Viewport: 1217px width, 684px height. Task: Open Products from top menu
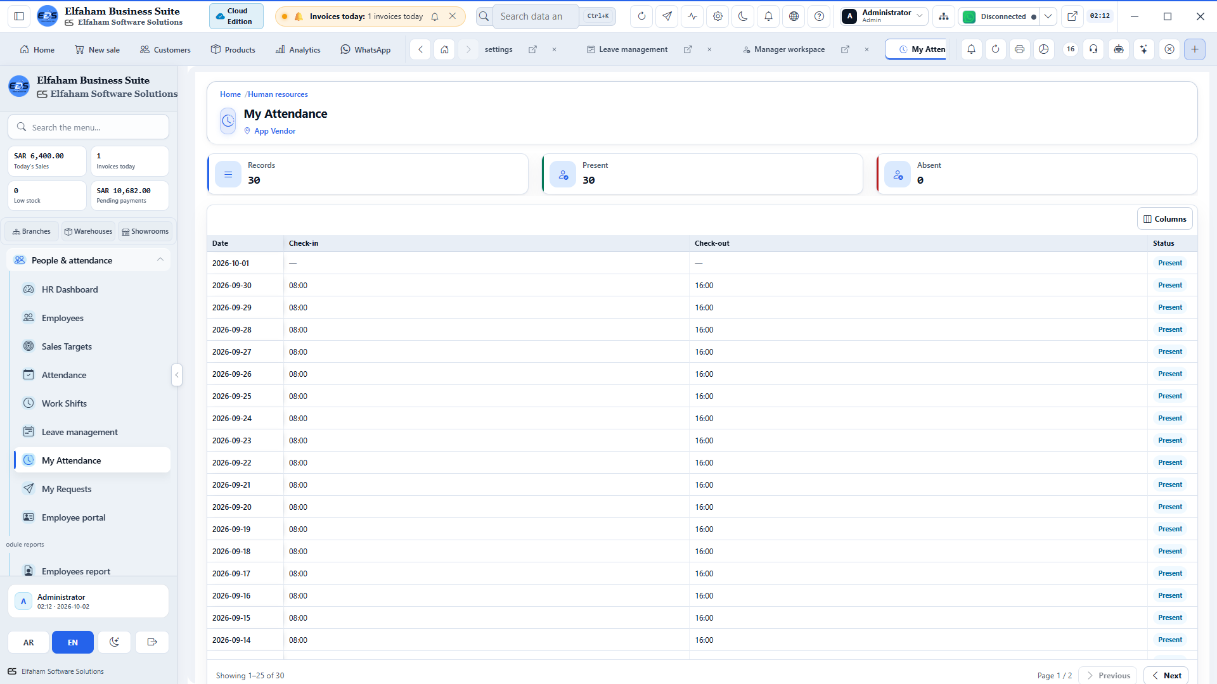point(233,49)
